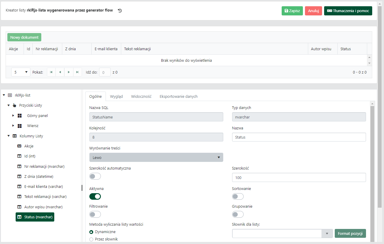The width and height of the screenshot is (384, 244).
Task: Click the history icon next to list title
Action: pos(120,11)
